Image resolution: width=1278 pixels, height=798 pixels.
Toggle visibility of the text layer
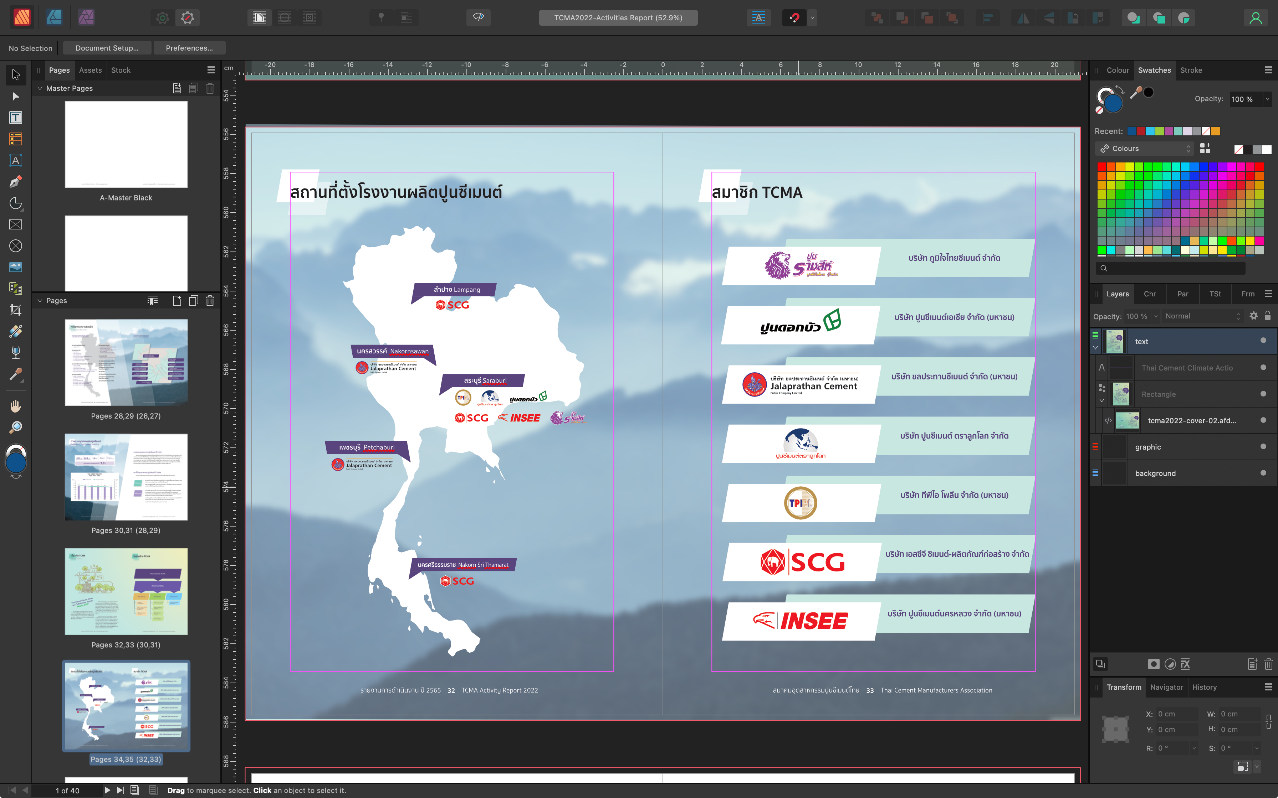point(1263,341)
